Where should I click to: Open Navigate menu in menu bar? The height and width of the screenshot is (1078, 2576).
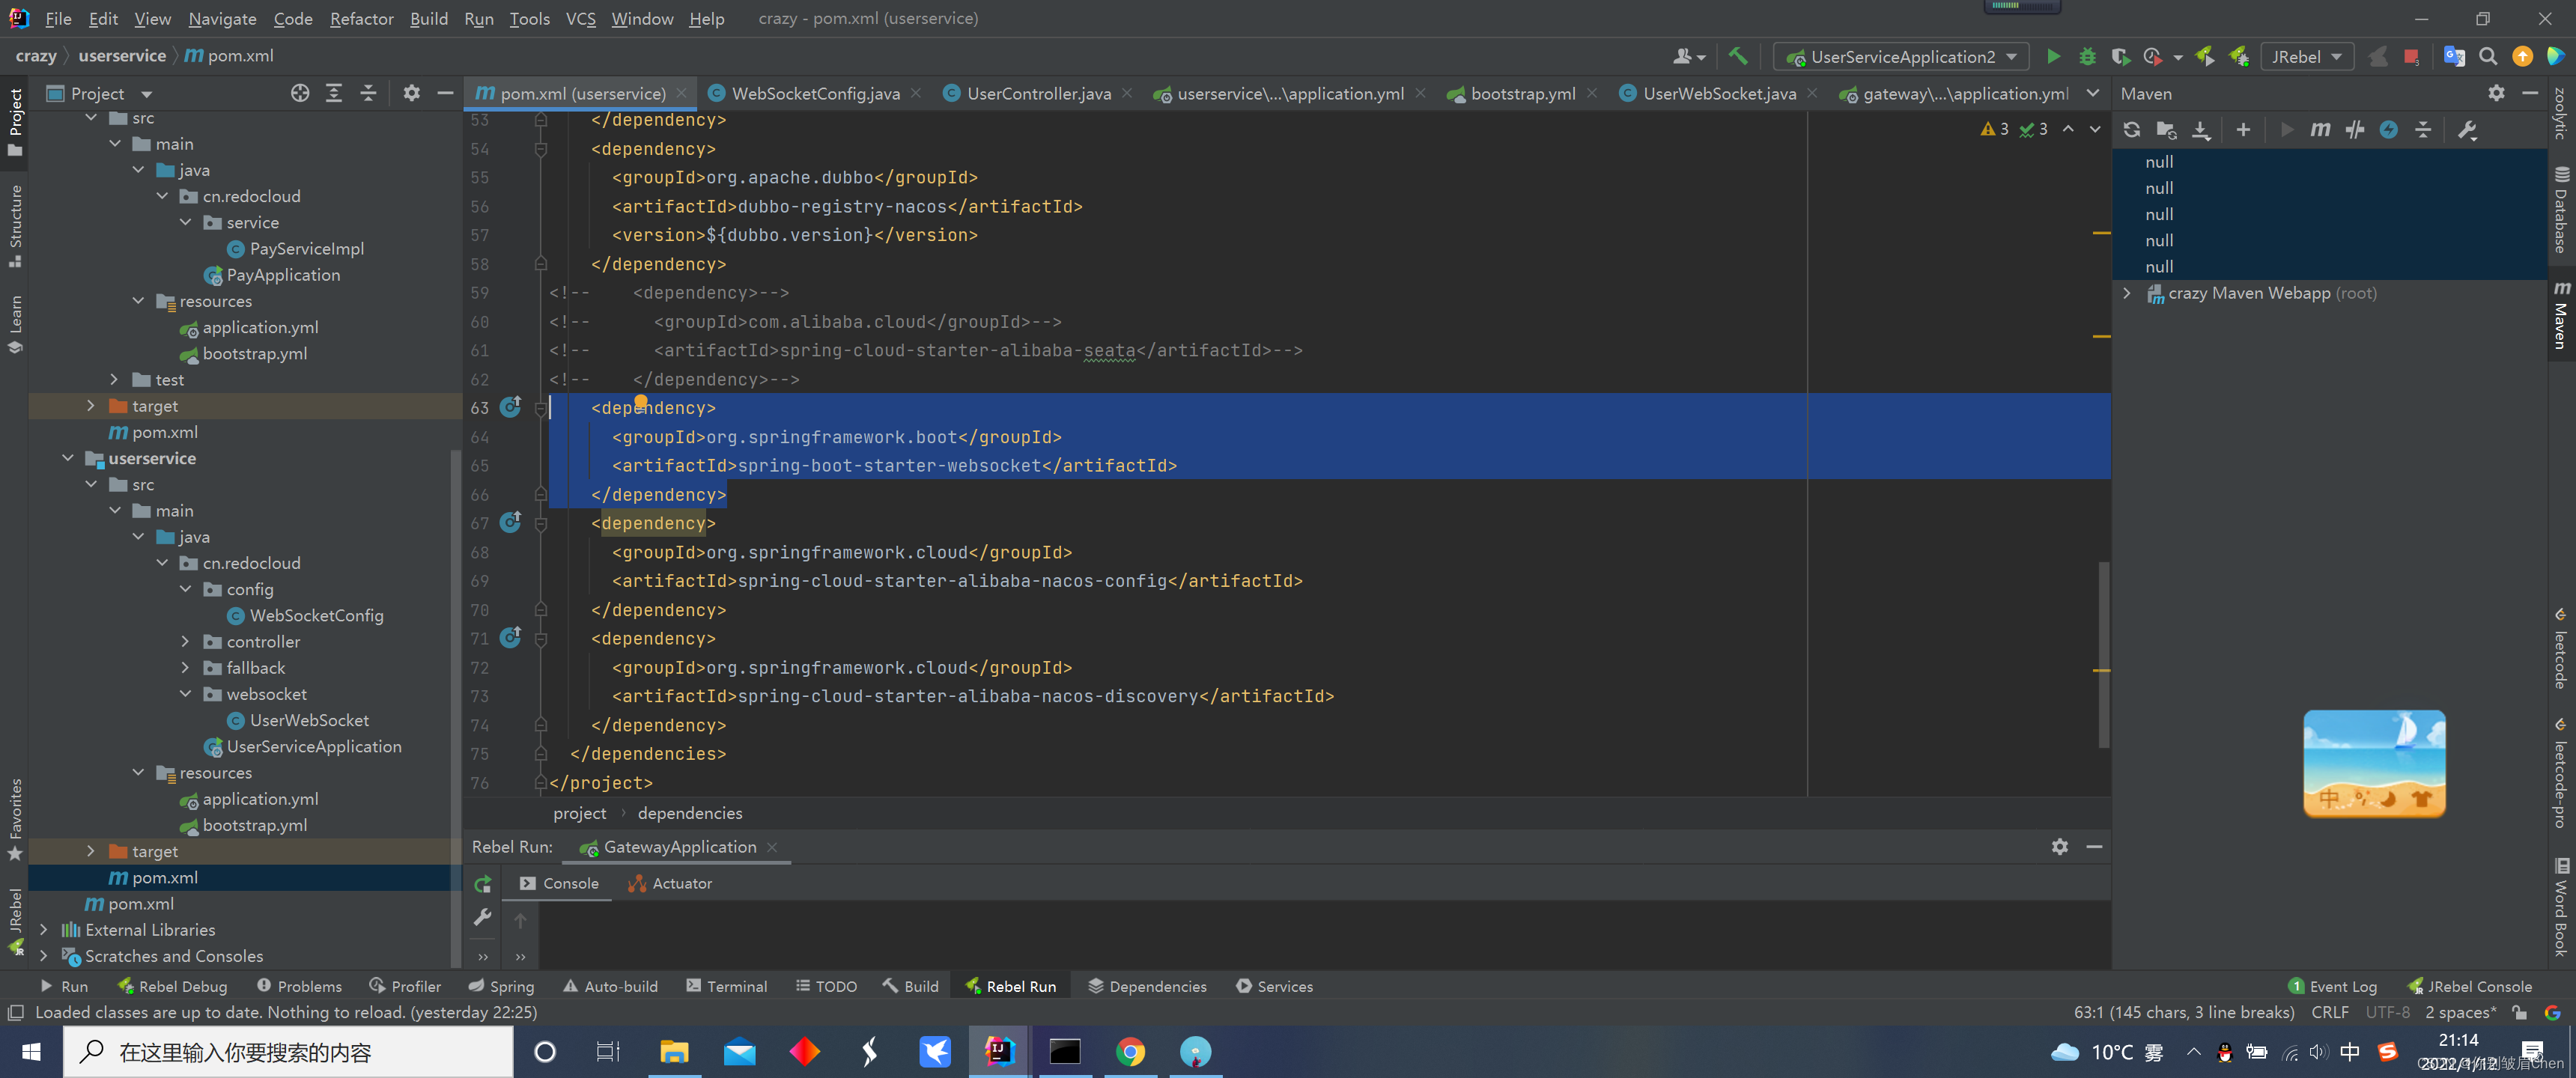[223, 18]
